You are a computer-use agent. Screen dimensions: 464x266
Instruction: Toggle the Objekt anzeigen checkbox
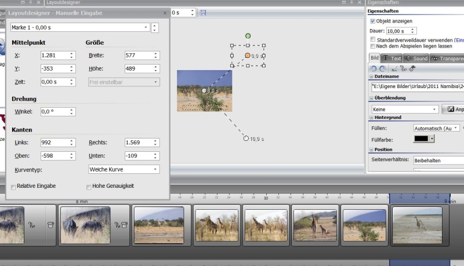tap(372, 21)
